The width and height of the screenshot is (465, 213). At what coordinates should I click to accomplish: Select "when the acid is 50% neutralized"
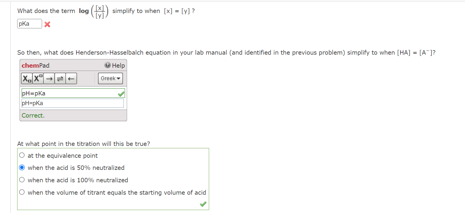22,167
